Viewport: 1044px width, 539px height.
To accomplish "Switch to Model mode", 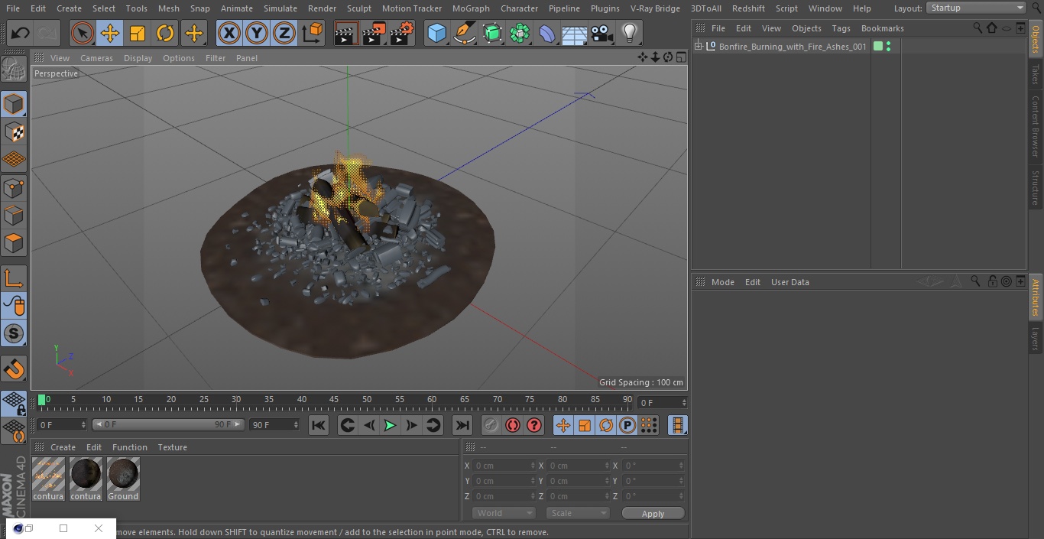I will click(x=14, y=104).
